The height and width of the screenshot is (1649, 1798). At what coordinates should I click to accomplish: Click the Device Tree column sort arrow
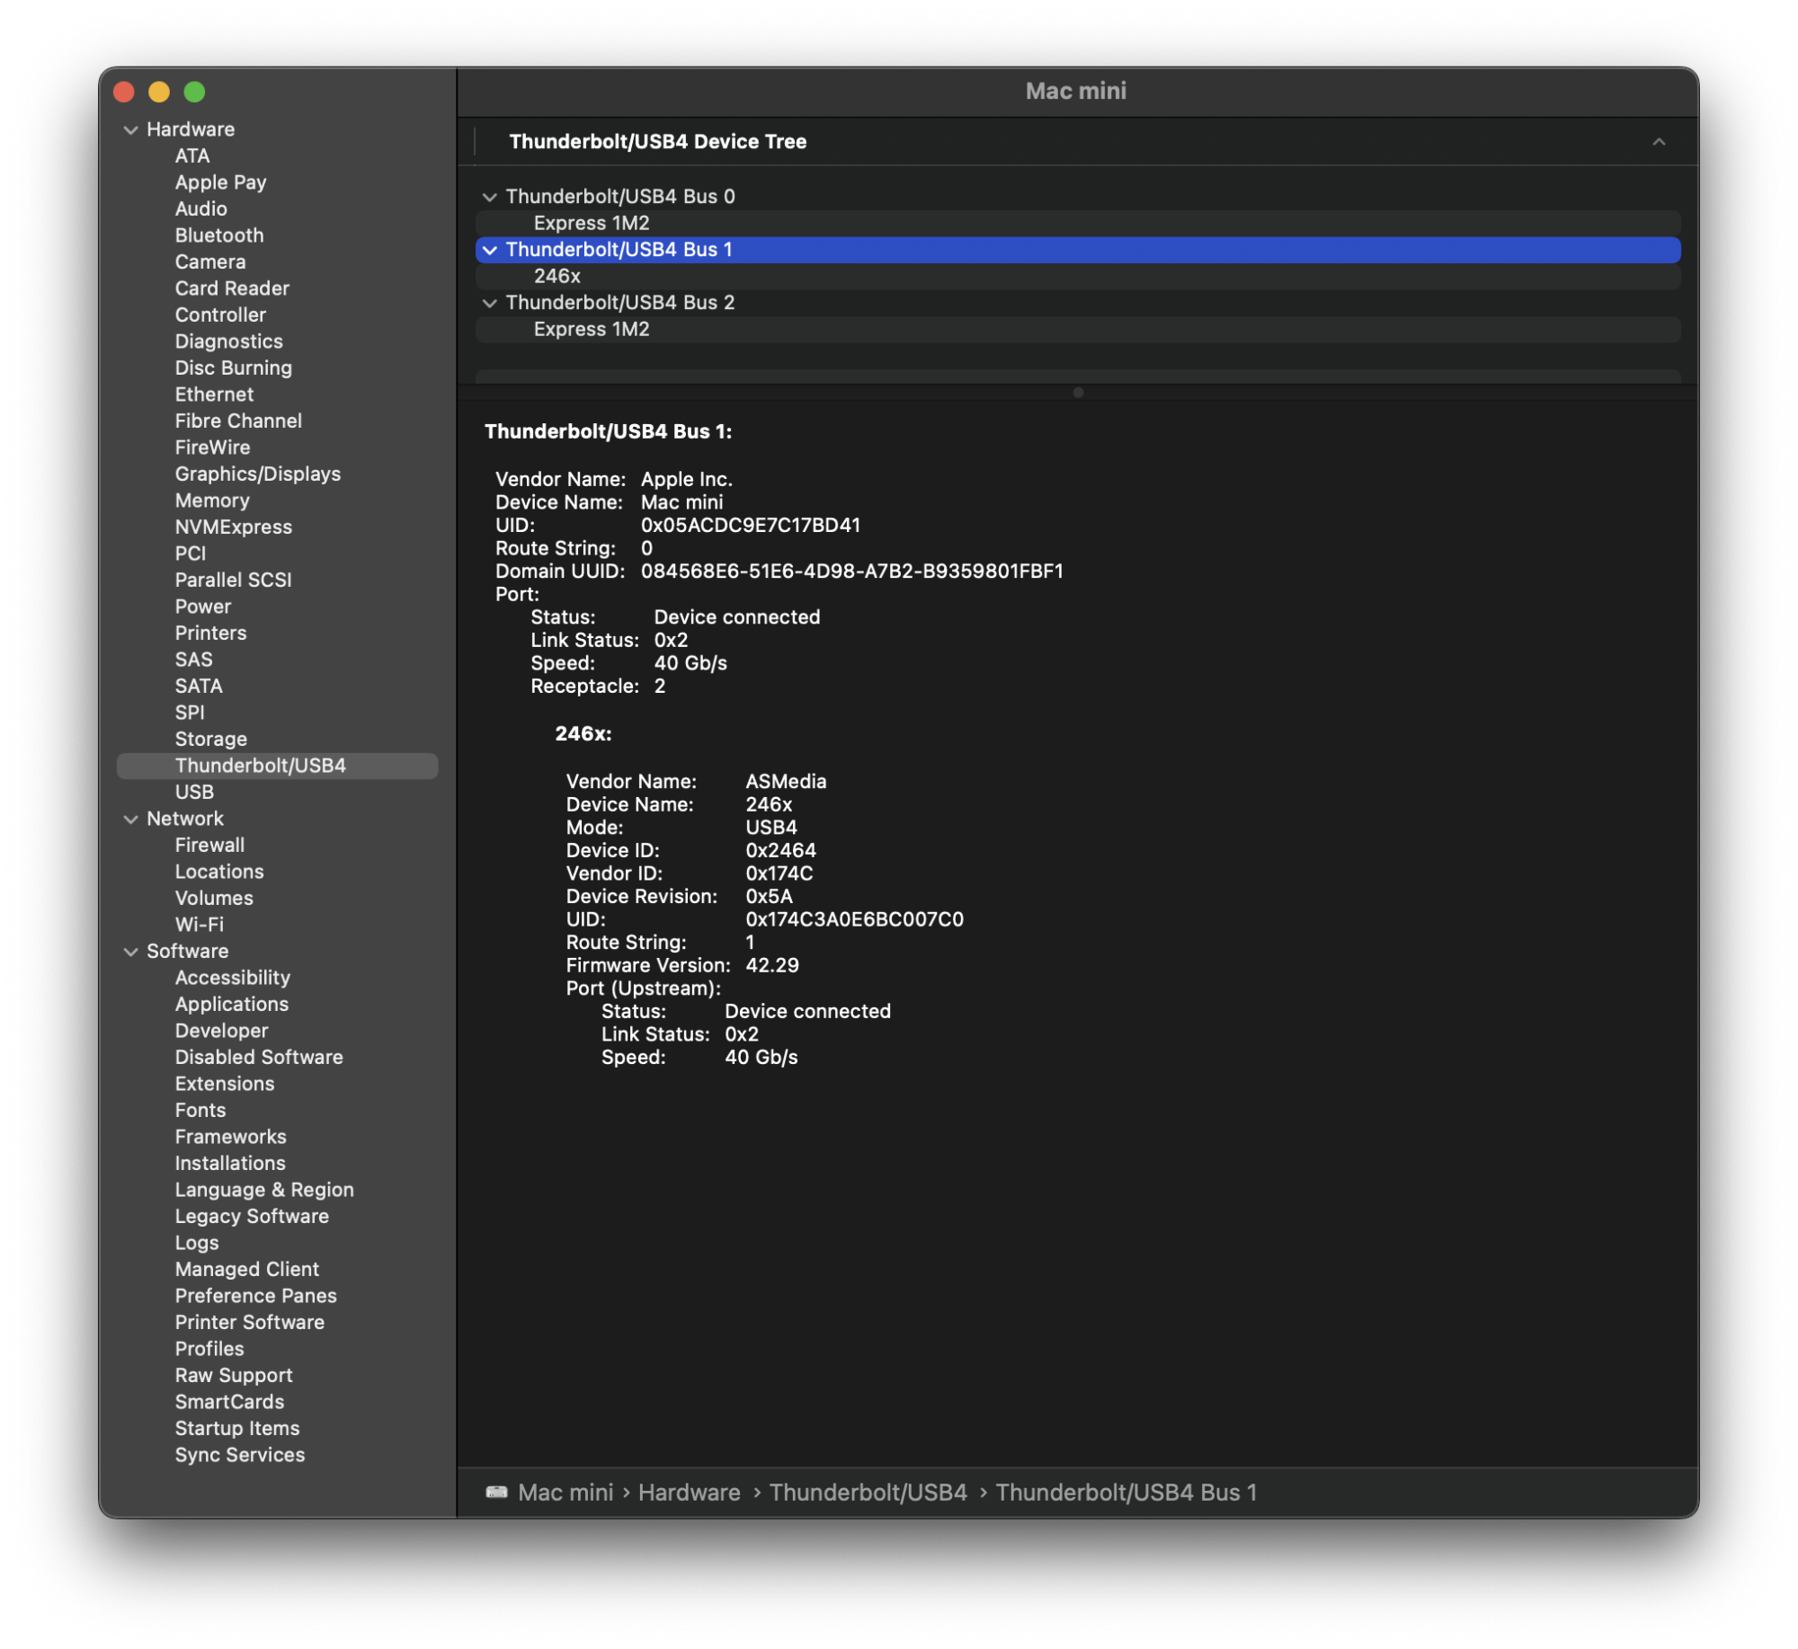click(x=1659, y=142)
